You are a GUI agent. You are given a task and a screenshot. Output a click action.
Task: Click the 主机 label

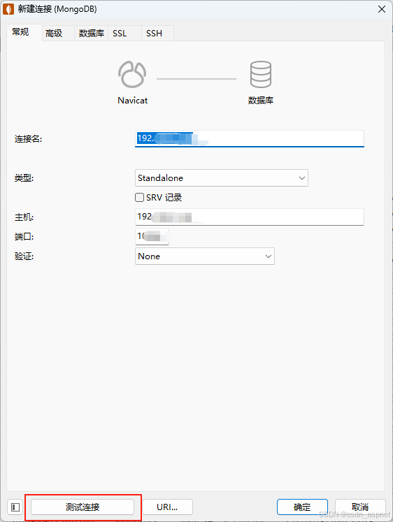(x=24, y=217)
